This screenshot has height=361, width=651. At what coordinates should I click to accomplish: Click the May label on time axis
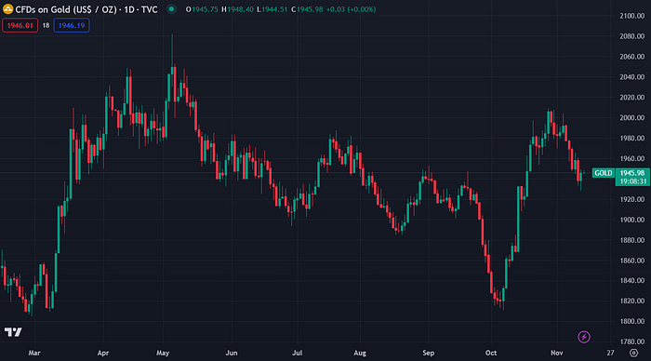[x=163, y=354]
